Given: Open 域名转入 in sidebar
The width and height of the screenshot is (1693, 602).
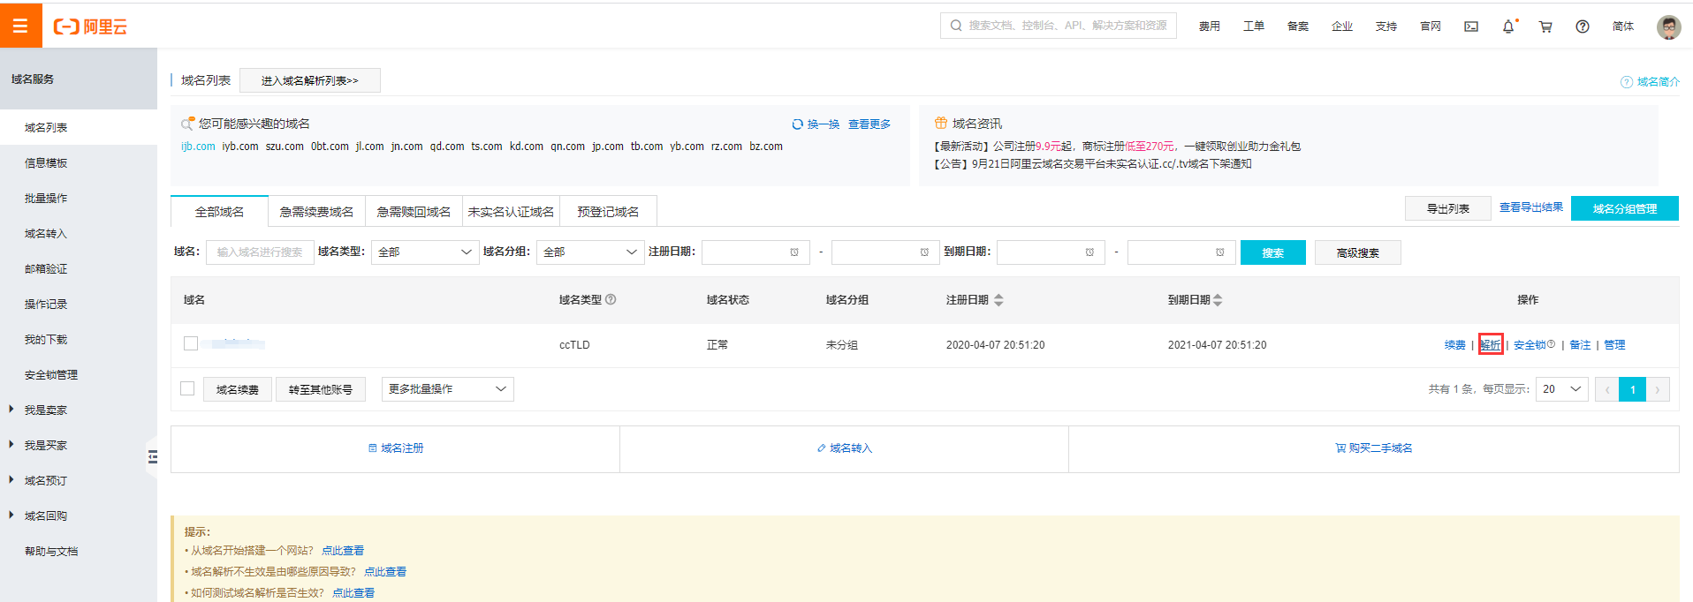Looking at the screenshot, I should 46,233.
